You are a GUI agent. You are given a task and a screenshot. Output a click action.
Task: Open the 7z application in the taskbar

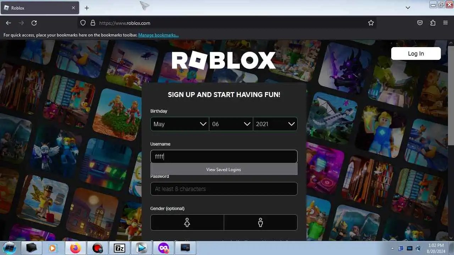[120, 248]
